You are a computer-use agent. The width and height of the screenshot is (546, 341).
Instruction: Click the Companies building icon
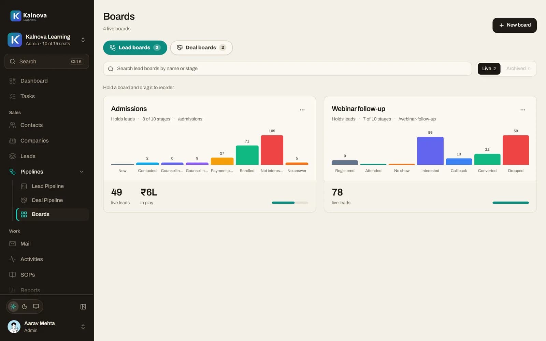13,141
